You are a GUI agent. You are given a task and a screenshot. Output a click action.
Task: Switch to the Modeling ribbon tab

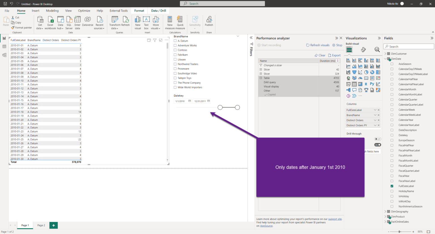point(52,10)
